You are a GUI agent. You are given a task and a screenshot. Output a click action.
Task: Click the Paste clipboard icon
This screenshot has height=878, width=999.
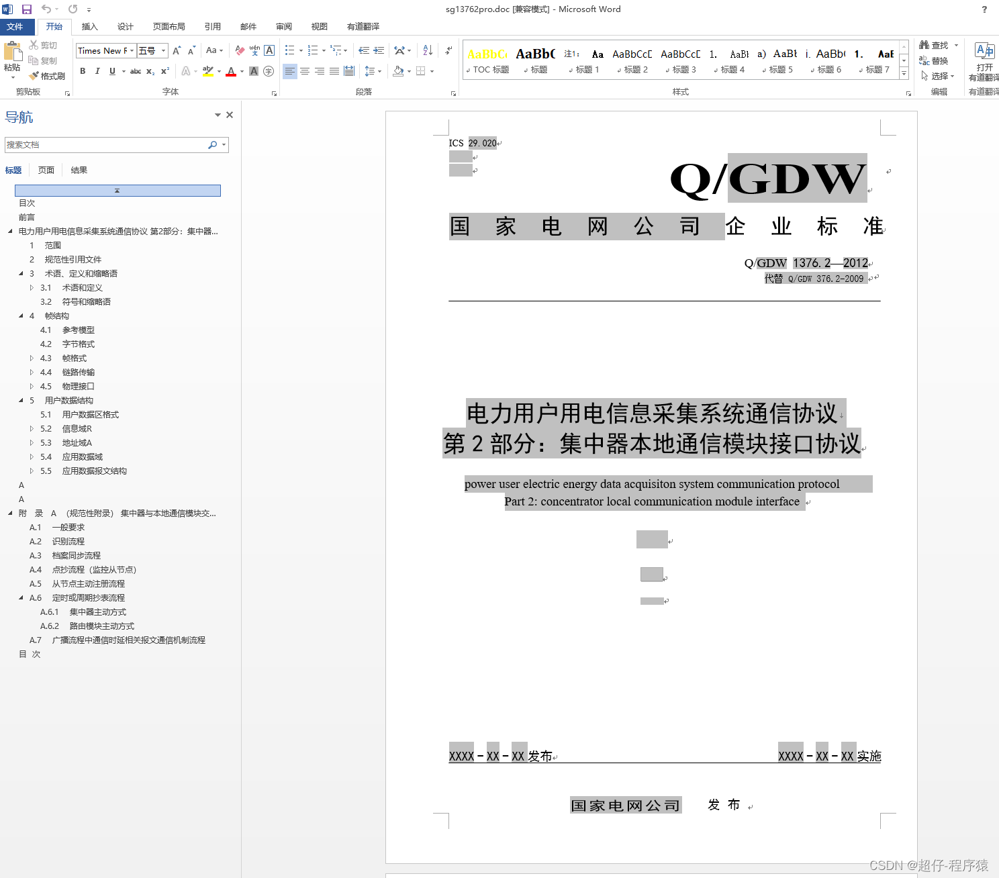[x=12, y=52]
